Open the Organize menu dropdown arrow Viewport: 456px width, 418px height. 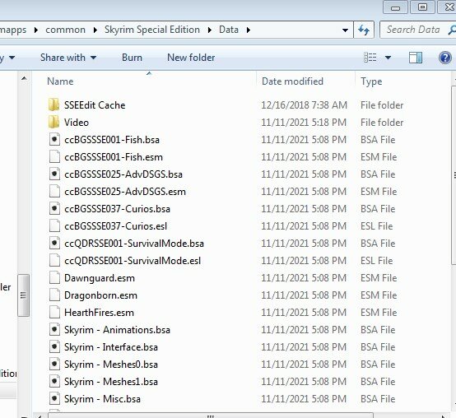(12, 58)
